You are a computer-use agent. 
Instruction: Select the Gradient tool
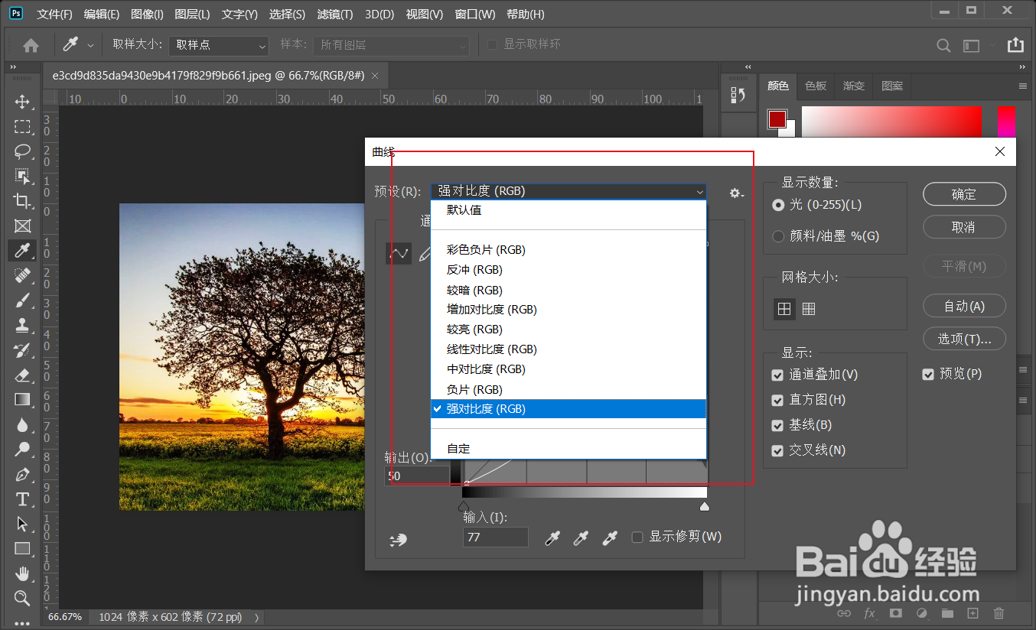pos(22,399)
